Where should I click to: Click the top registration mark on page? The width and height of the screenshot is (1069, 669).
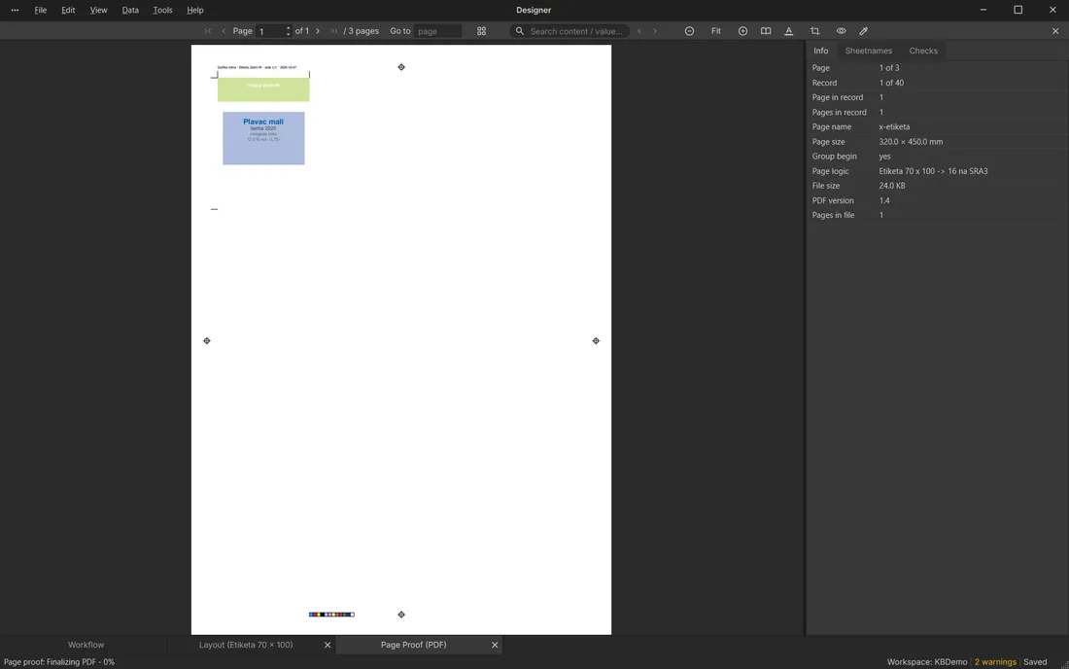pos(400,67)
